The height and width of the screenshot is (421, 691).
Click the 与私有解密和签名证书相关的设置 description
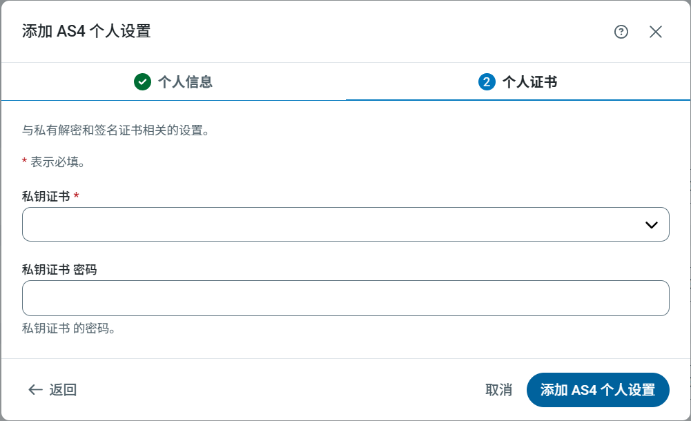coord(115,130)
